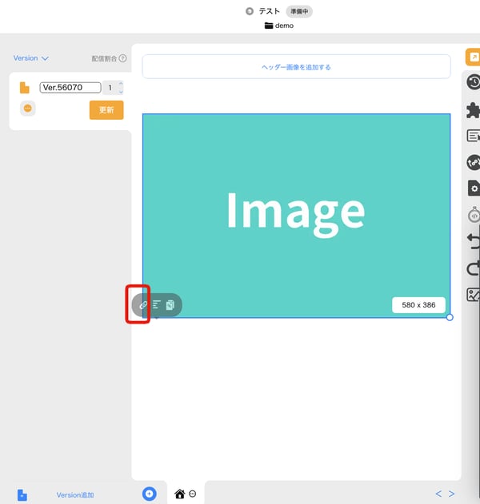The image size is (480, 504).
Task: Click the help question mark beside 配信割合
Action: point(122,58)
